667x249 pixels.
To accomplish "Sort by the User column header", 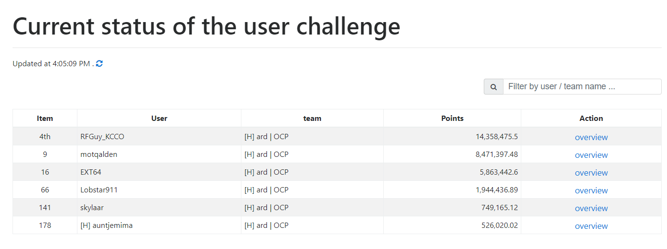I will (x=159, y=118).
